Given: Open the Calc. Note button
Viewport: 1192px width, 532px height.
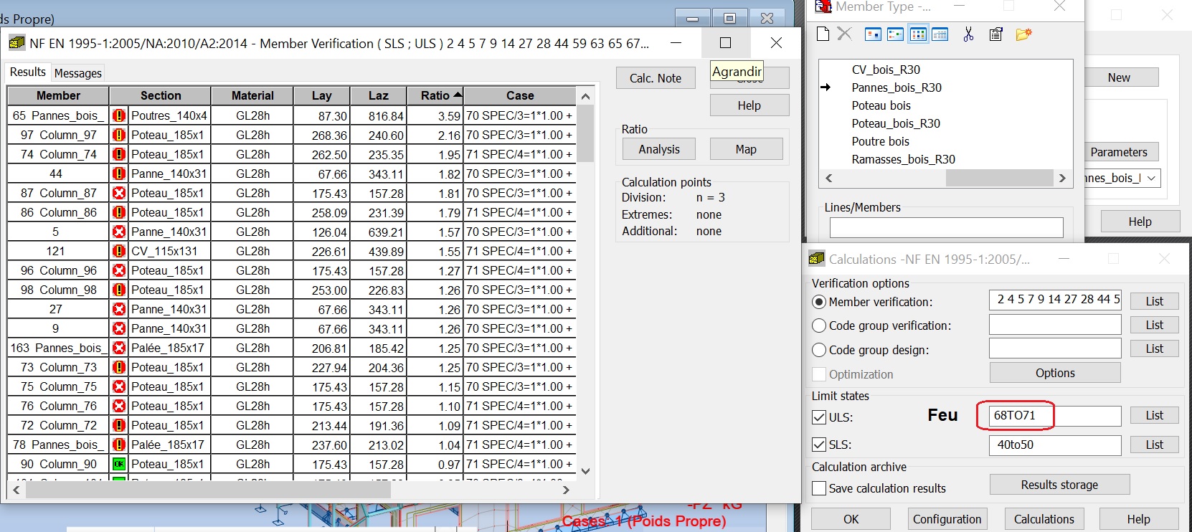Looking at the screenshot, I should point(656,78).
